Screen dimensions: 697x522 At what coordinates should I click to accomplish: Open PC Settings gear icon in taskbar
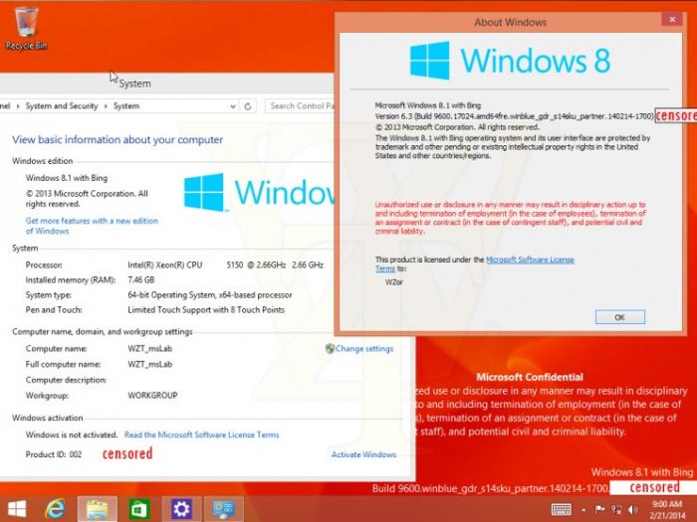tap(181, 509)
